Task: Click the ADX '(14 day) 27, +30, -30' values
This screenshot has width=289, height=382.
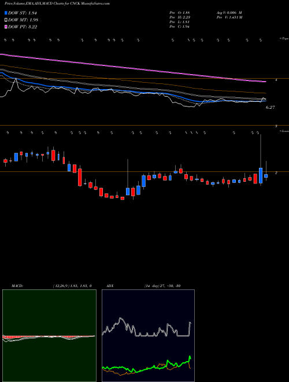Action: (x=162, y=286)
